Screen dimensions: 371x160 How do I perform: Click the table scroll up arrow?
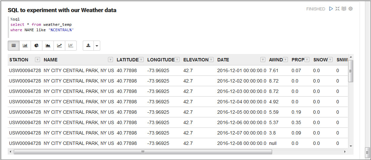(351, 57)
